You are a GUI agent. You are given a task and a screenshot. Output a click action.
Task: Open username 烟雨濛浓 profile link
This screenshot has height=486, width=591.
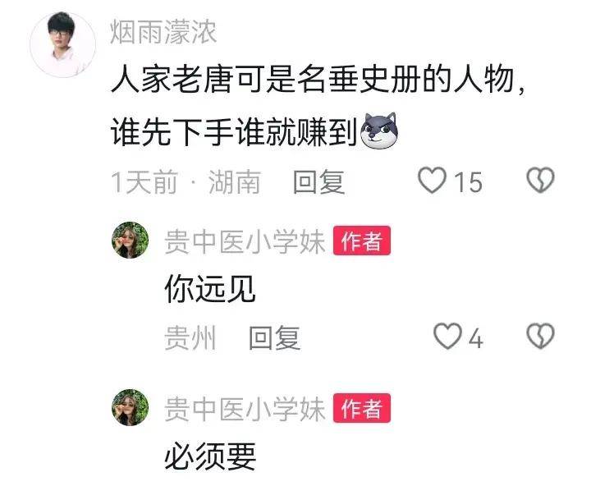[163, 32]
